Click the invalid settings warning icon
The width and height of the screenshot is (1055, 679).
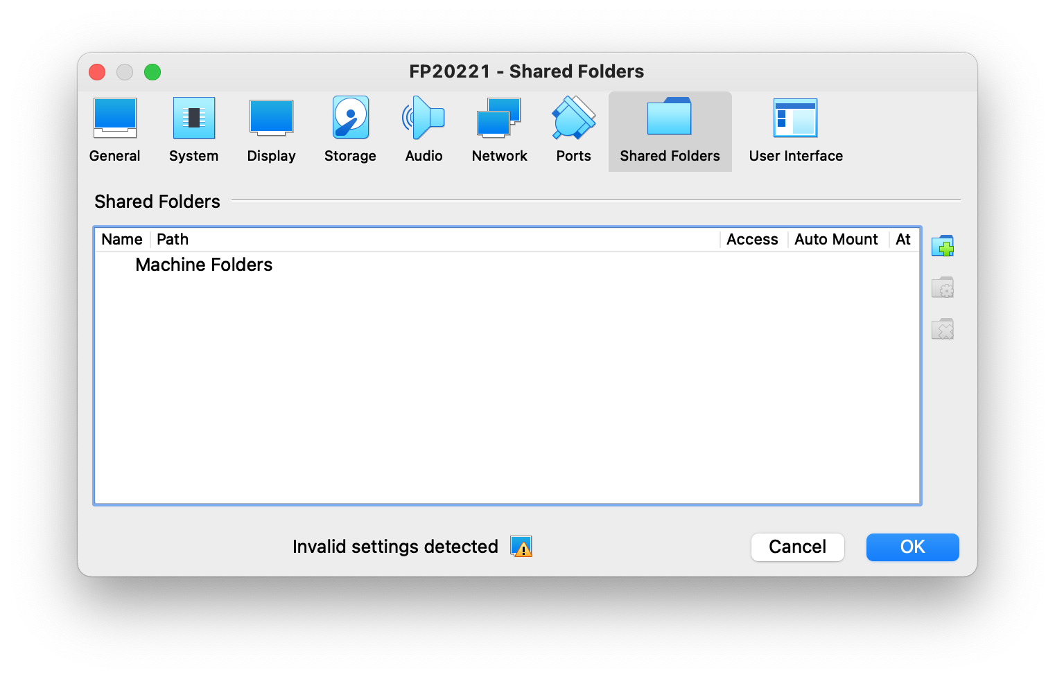point(521,547)
